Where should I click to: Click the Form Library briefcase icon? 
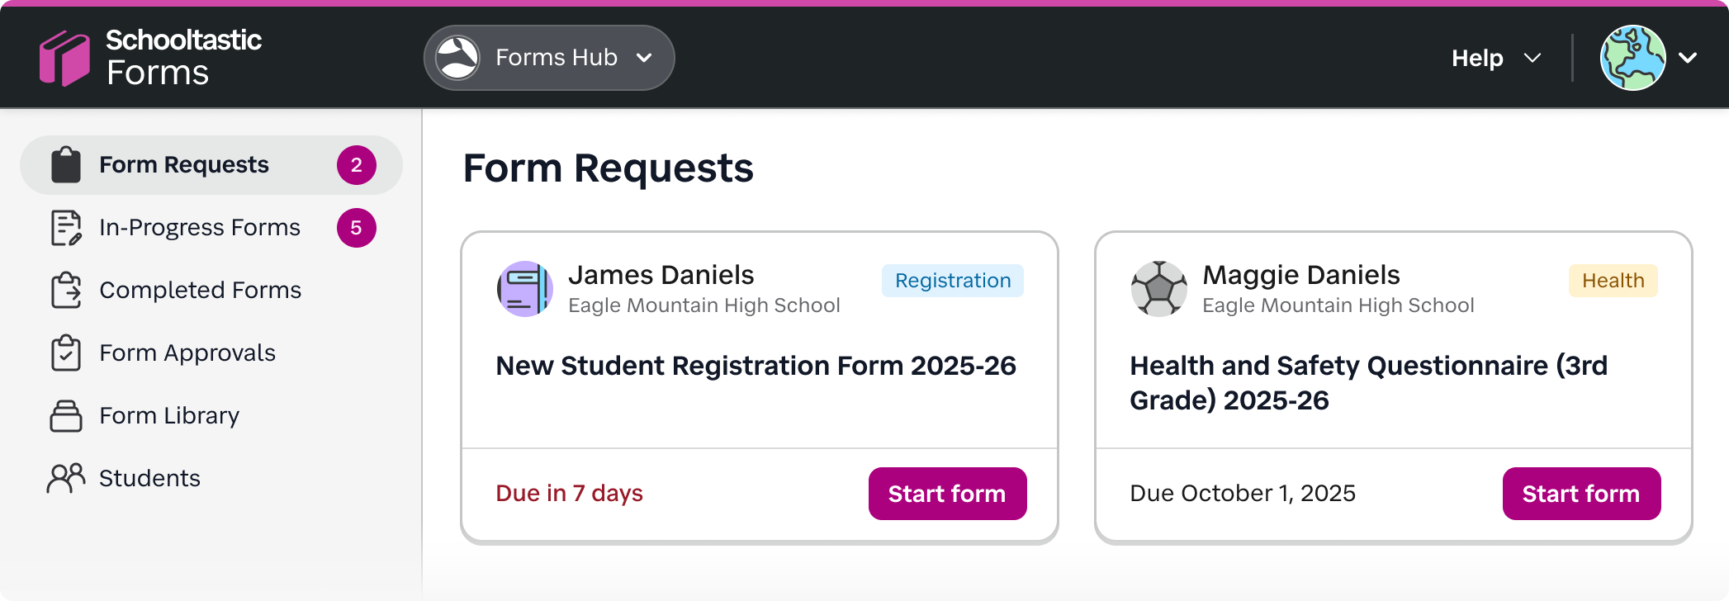tap(64, 415)
